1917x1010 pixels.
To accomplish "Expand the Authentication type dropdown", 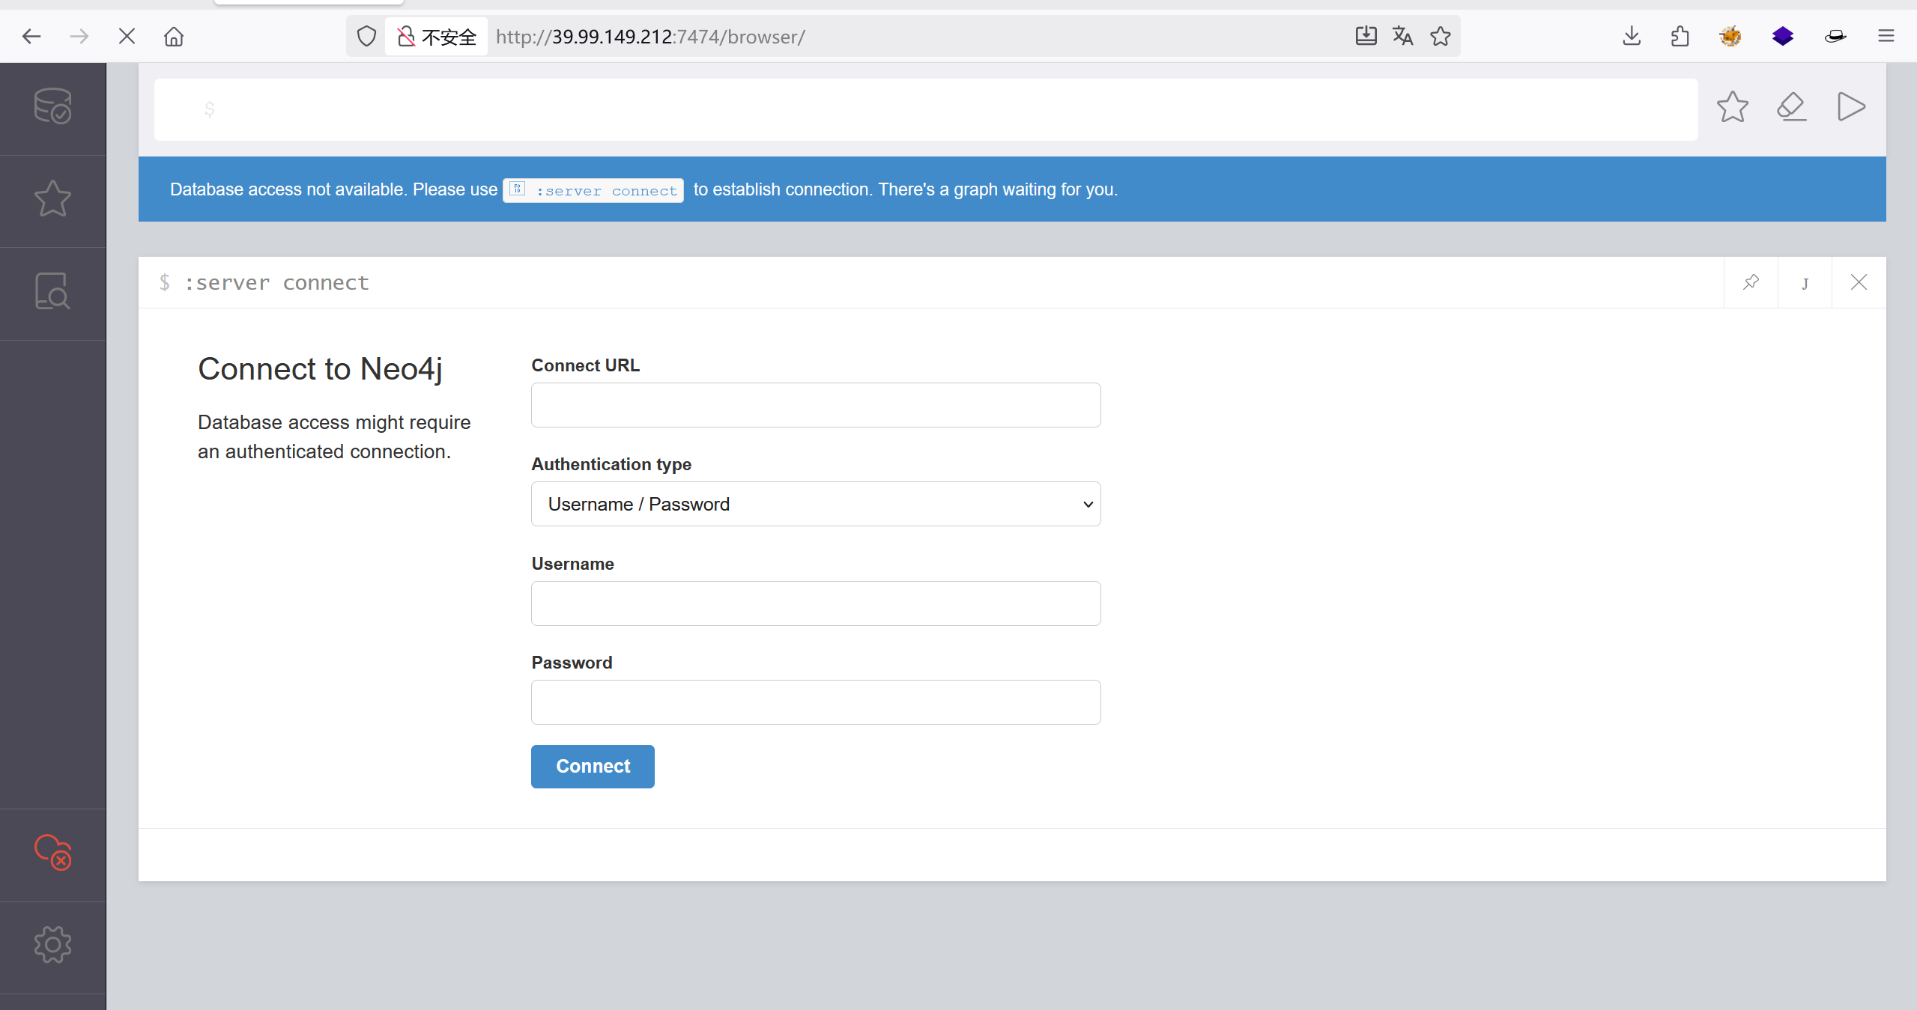I will 816,504.
